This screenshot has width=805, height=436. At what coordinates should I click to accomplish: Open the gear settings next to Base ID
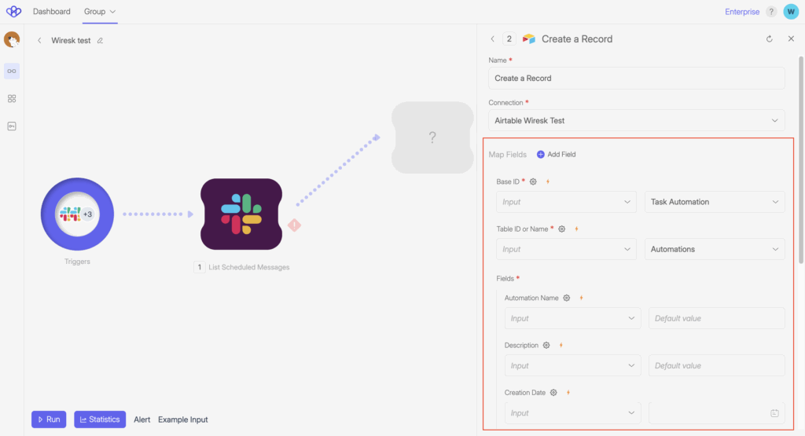click(533, 181)
